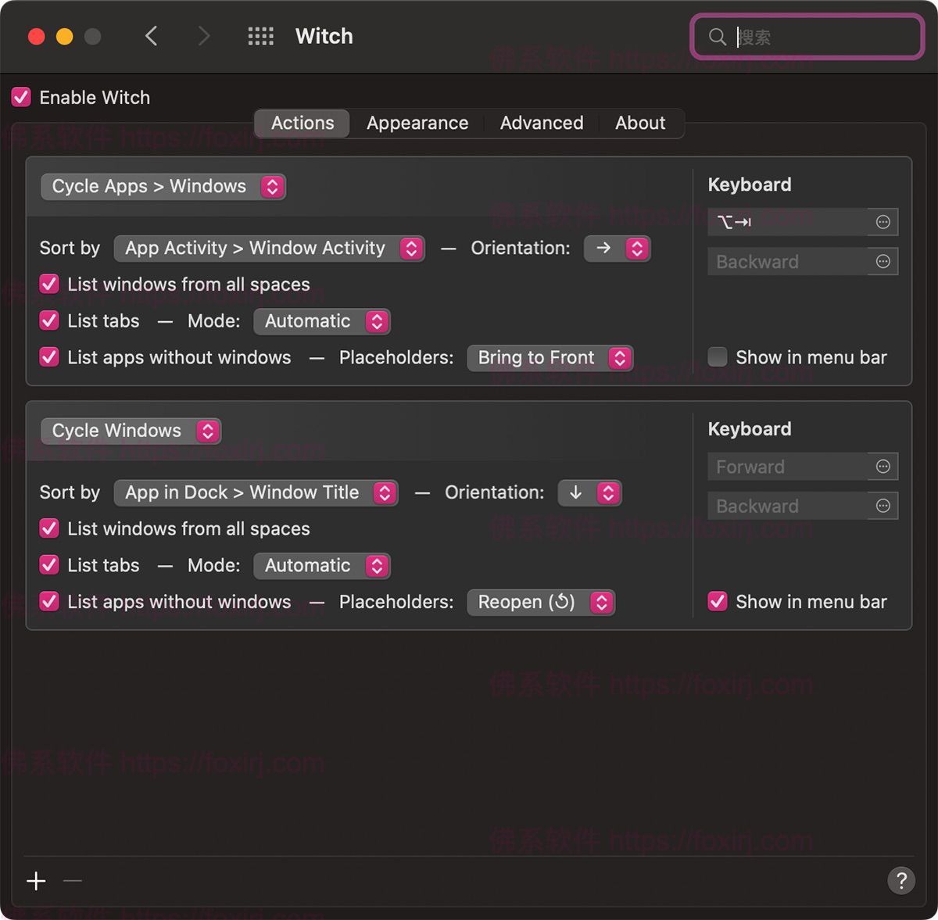
Task: Open the Bring to Front placeholders dropdown
Action: [x=550, y=358]
